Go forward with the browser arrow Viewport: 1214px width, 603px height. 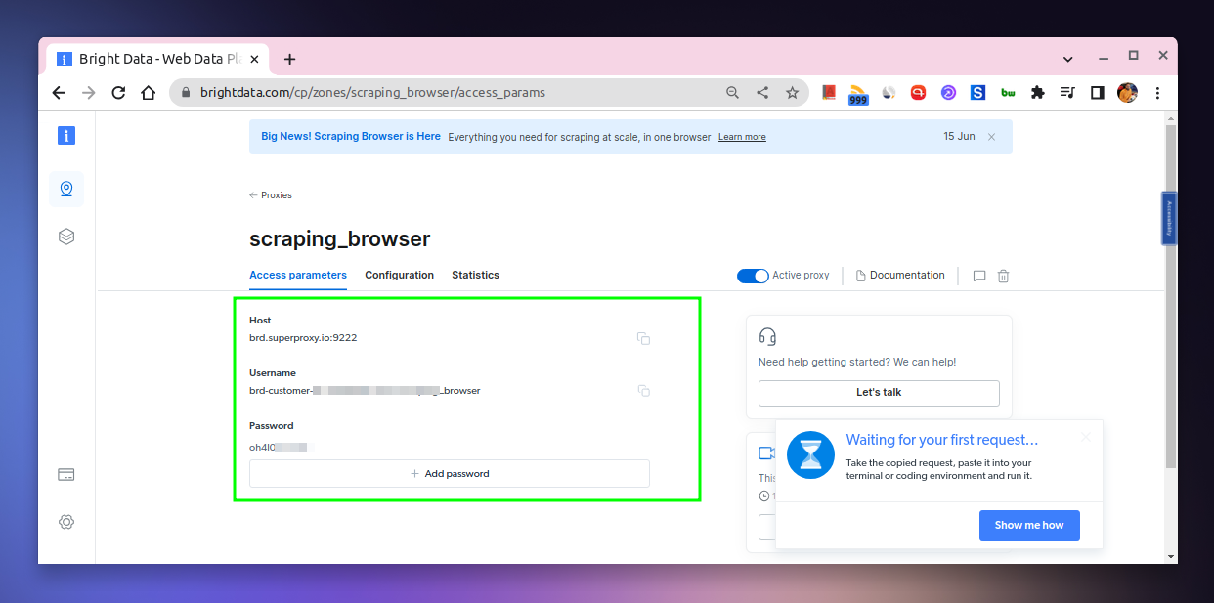click(x=89, y=93)
